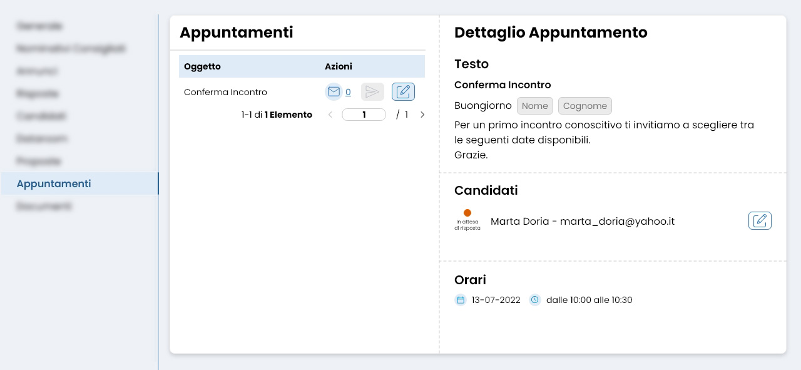Screen dimensions: 801x370
Task: Click the clock icon beside the time range
Action: point(535,300)
